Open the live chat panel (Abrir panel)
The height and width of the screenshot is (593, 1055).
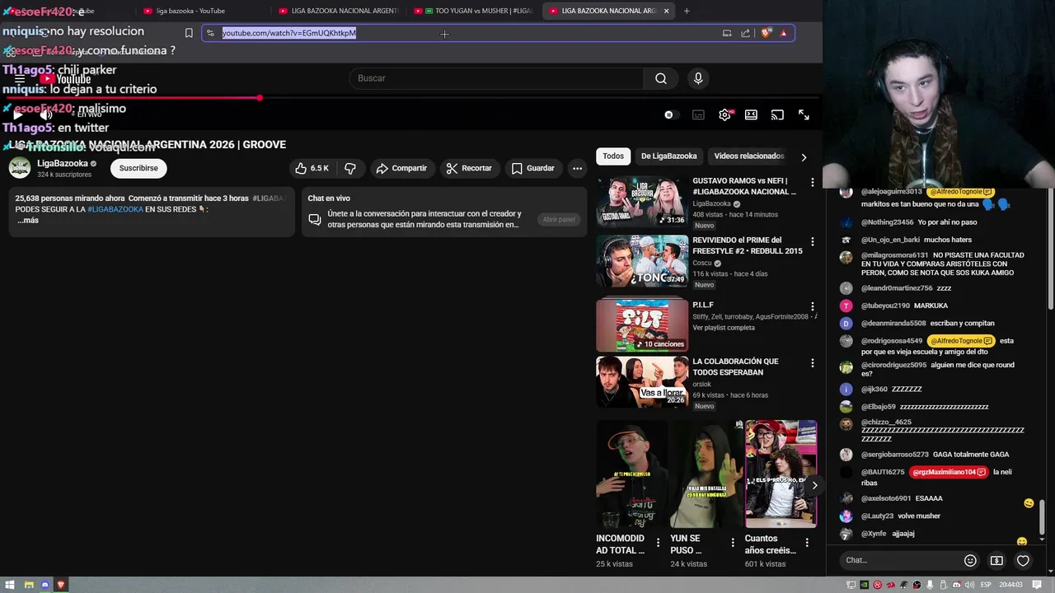[558, 219]
